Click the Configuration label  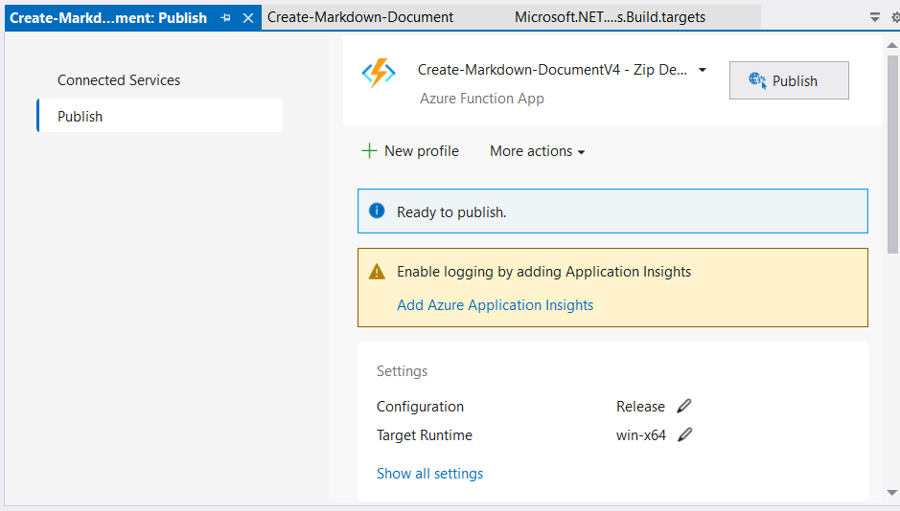420,406
